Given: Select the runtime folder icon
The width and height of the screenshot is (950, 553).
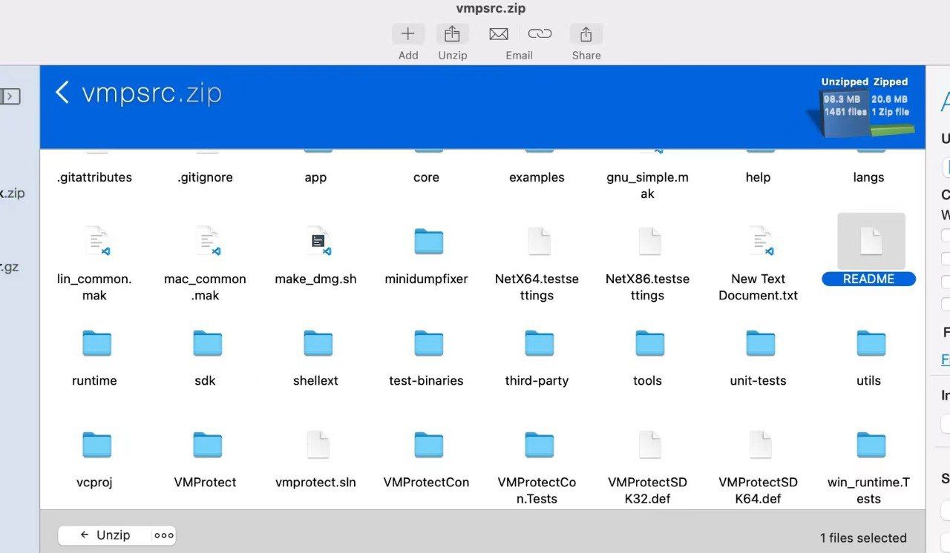Looking at the screenshot, I should click(x=96, y=343).
